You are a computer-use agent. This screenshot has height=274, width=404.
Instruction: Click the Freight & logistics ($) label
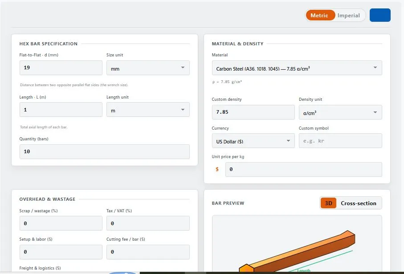click(x=40, y=268)
